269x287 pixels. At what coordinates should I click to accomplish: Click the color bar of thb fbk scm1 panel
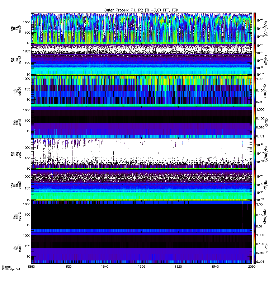click(254, 122)
